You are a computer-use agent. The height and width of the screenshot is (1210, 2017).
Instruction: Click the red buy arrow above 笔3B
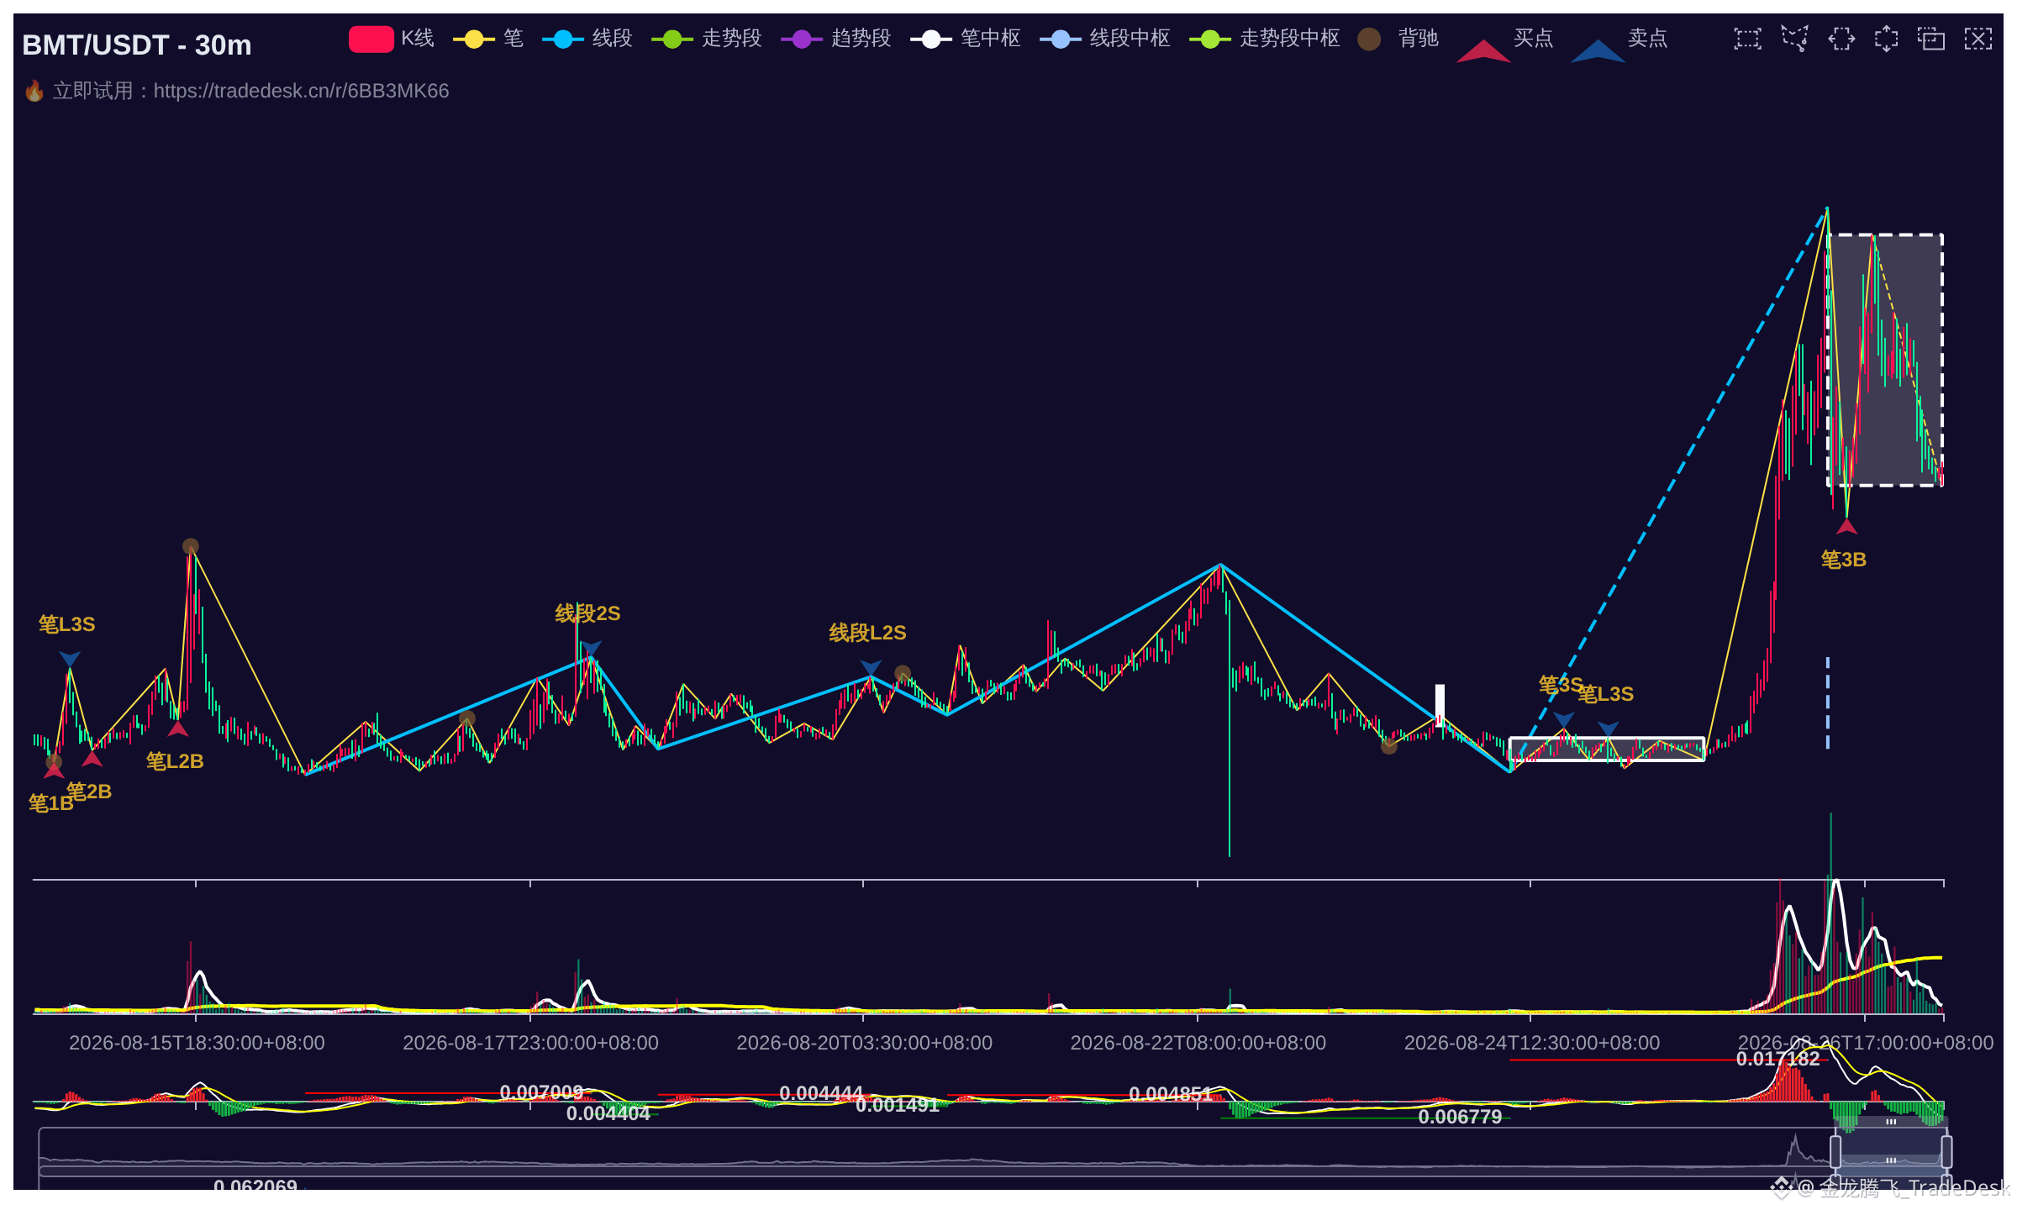tap(1846, 527)
